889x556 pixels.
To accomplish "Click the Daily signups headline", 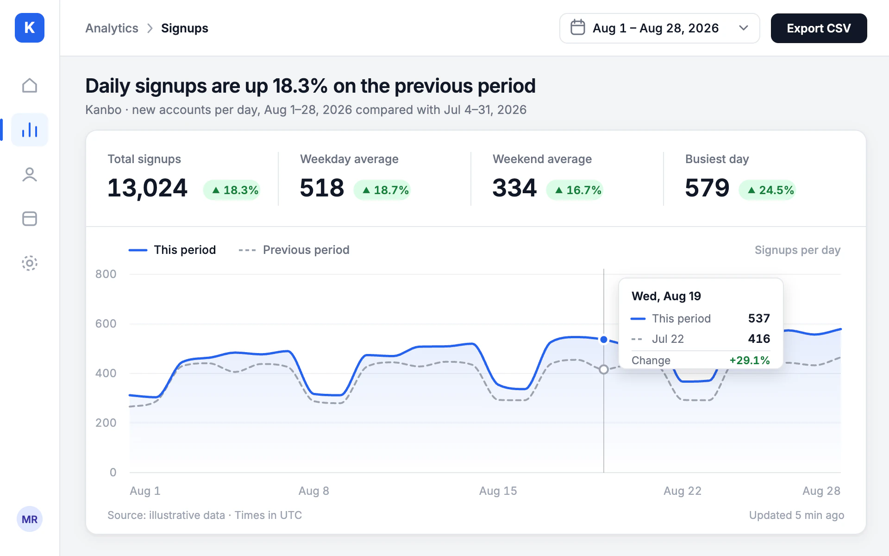I will coord(310,86).
